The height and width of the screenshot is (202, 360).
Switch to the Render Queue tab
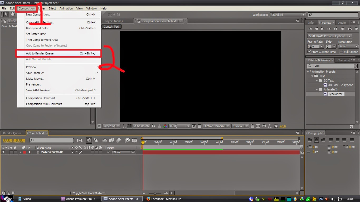(12, 133)
